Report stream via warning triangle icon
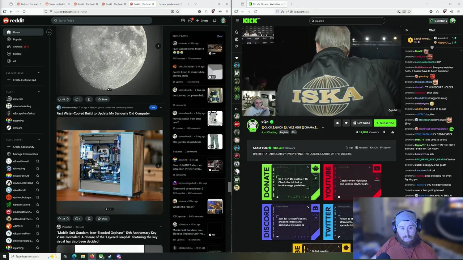Viewport: 463px width, 260px height. pos(392,132)
